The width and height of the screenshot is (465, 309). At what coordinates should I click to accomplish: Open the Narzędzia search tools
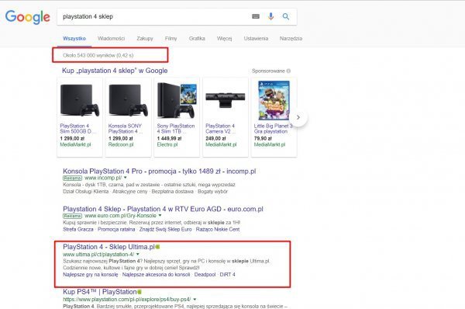click(291, 38)
